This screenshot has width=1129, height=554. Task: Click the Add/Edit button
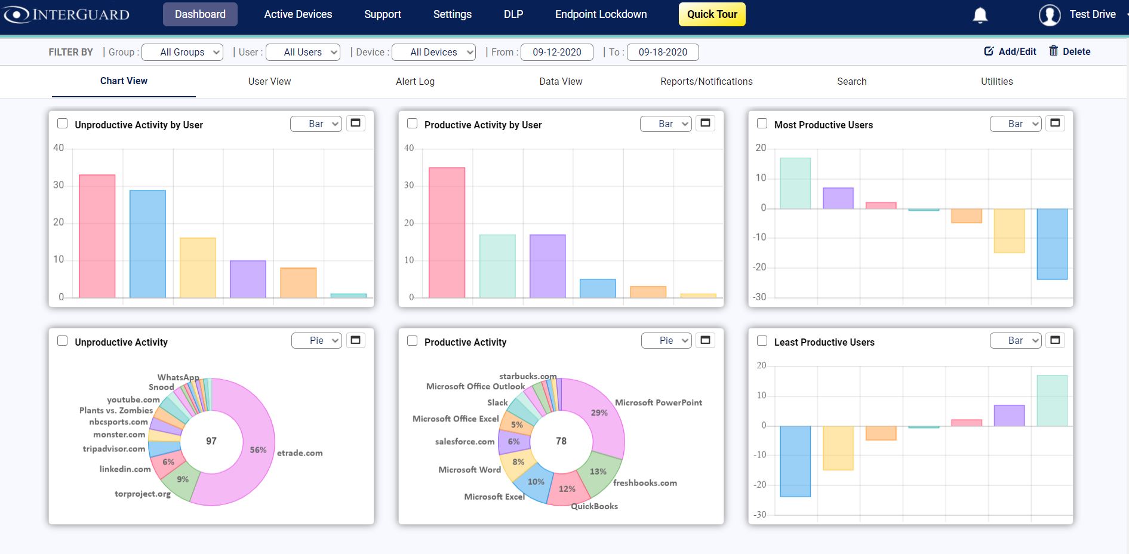pyautogui.click(x=1010, y=51)
